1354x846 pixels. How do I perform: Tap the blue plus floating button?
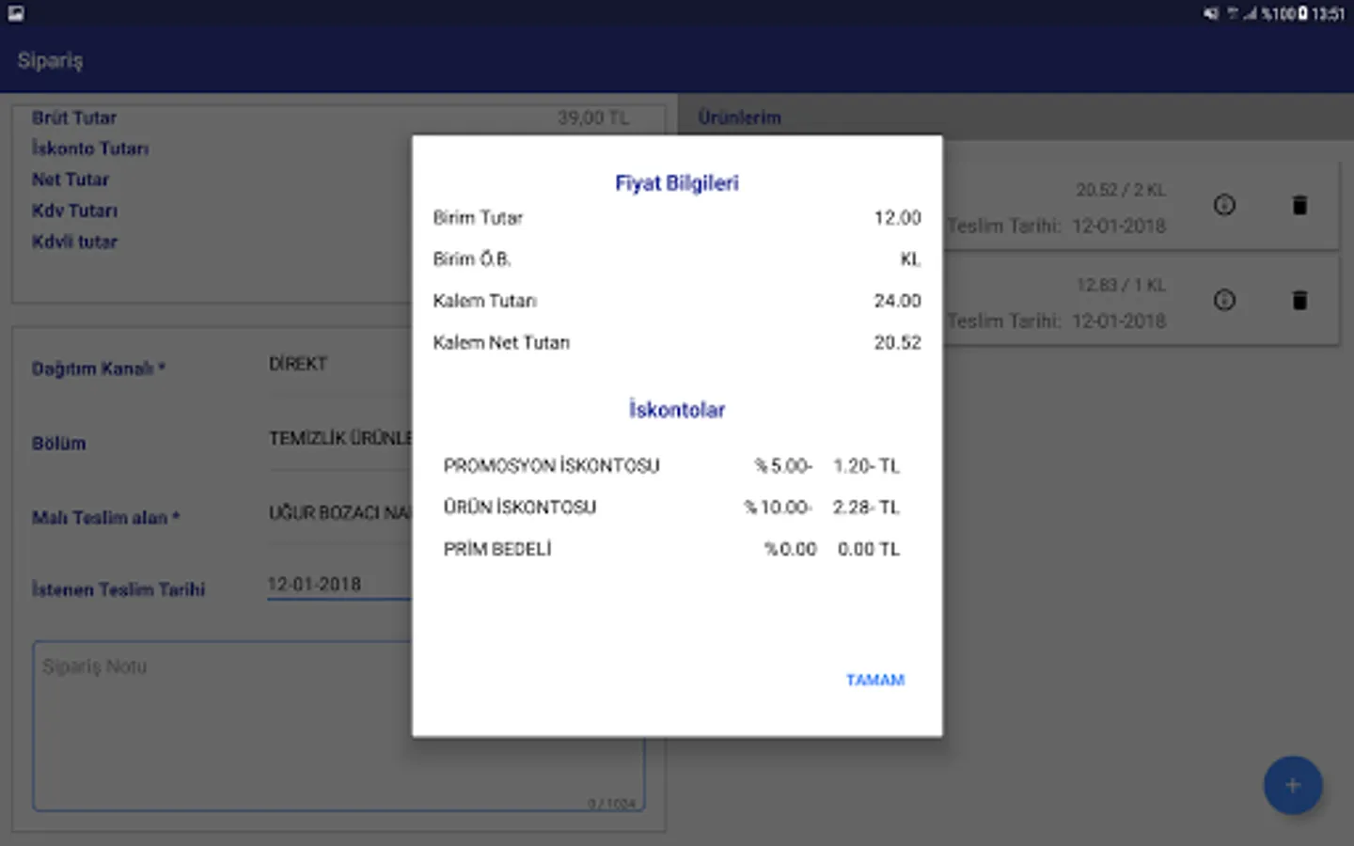coord(1293,785)
